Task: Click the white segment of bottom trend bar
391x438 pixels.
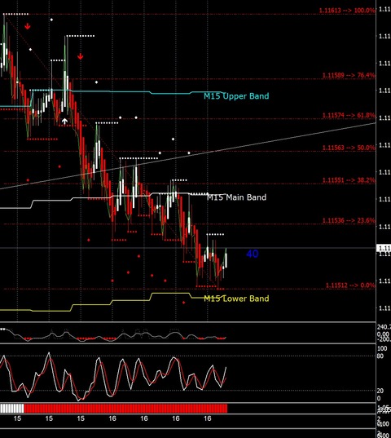Action: pos(11,408)
